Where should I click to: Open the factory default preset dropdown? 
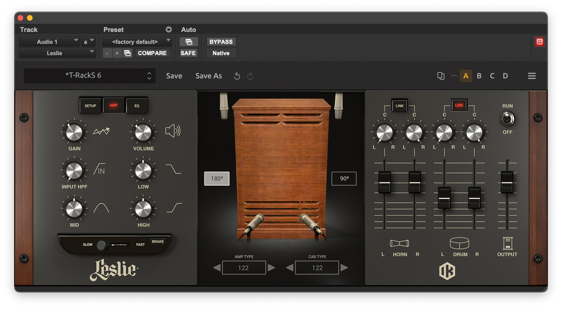tap(137, 41)
